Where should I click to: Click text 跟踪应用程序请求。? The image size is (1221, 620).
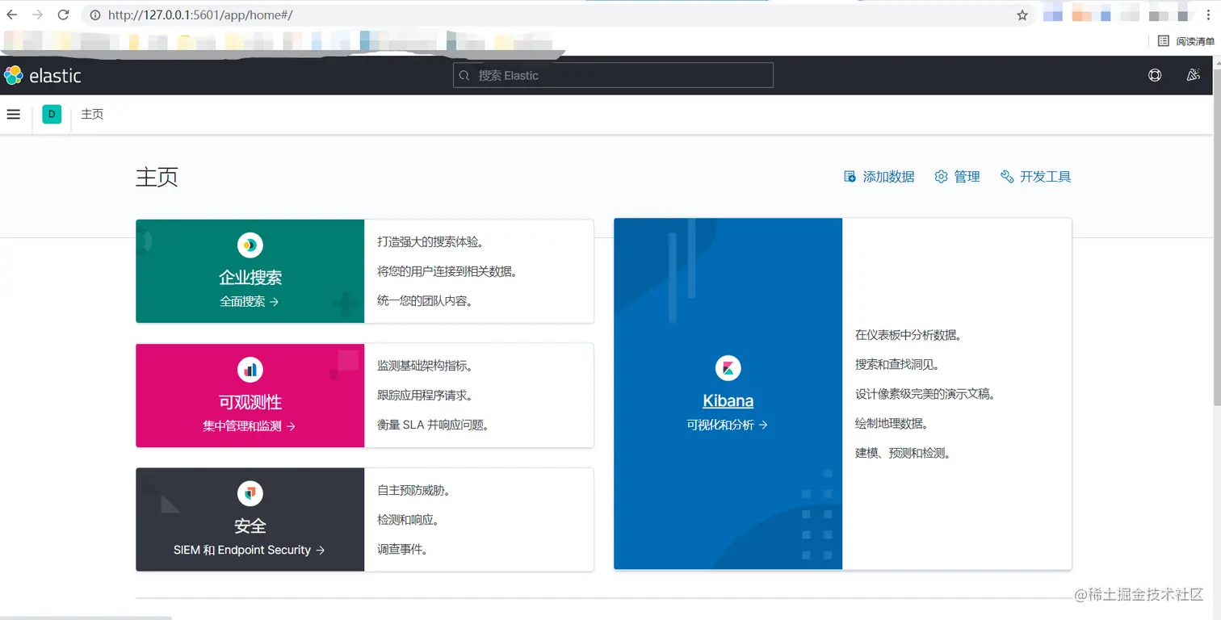(425, 396)
